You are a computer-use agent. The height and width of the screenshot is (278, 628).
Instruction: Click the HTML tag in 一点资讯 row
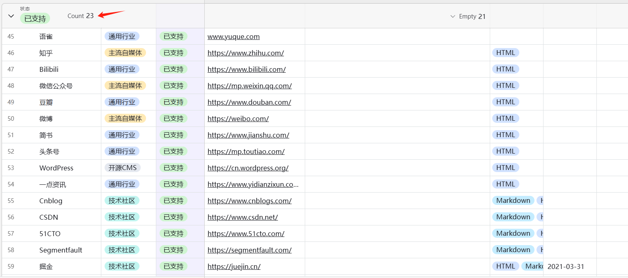(x=506, y=184)
